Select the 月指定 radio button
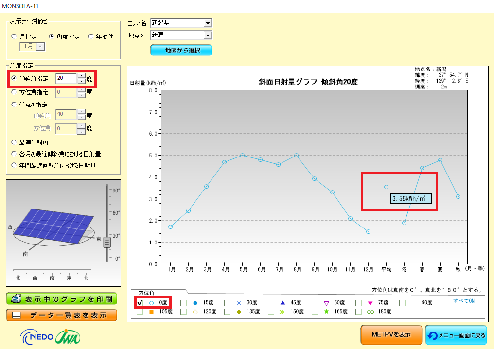Viewport: 494px width, 349px height. click(14, 36)
